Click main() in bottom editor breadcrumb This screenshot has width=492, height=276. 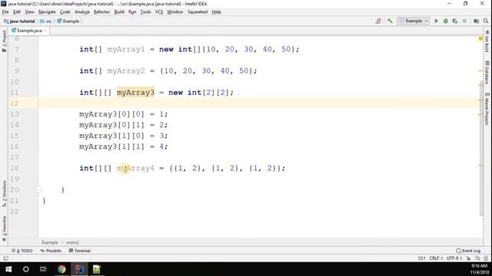click(72, 242)
